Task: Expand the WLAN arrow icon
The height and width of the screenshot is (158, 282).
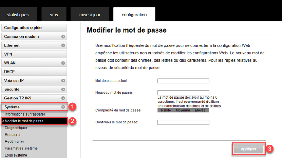Action: (x=63, y=63)
